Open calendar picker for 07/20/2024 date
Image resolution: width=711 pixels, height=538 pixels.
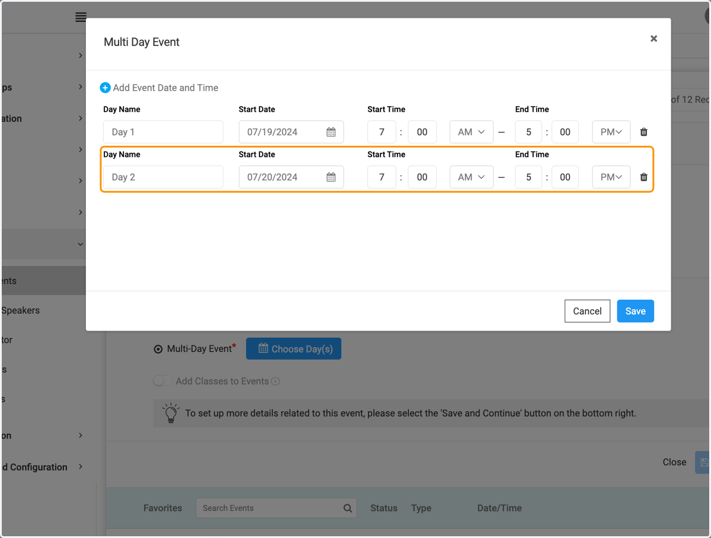[x=331, y=177]
